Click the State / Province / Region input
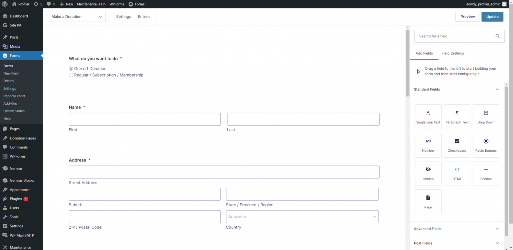 click(x=302, y=194)
